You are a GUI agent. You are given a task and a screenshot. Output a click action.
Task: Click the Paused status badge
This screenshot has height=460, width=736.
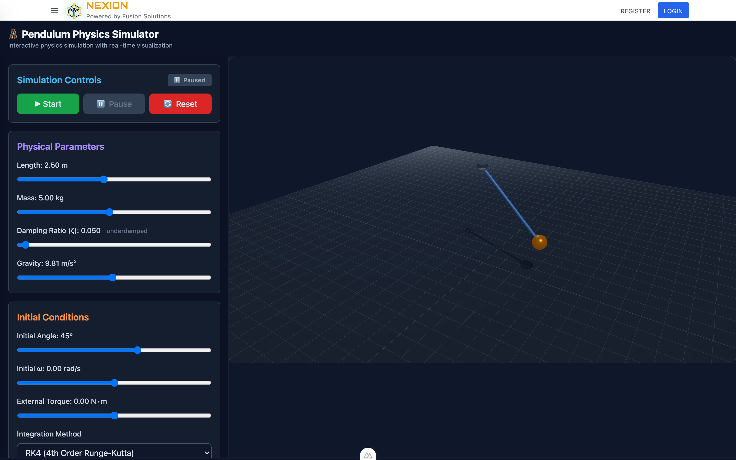tap(189, 80)
